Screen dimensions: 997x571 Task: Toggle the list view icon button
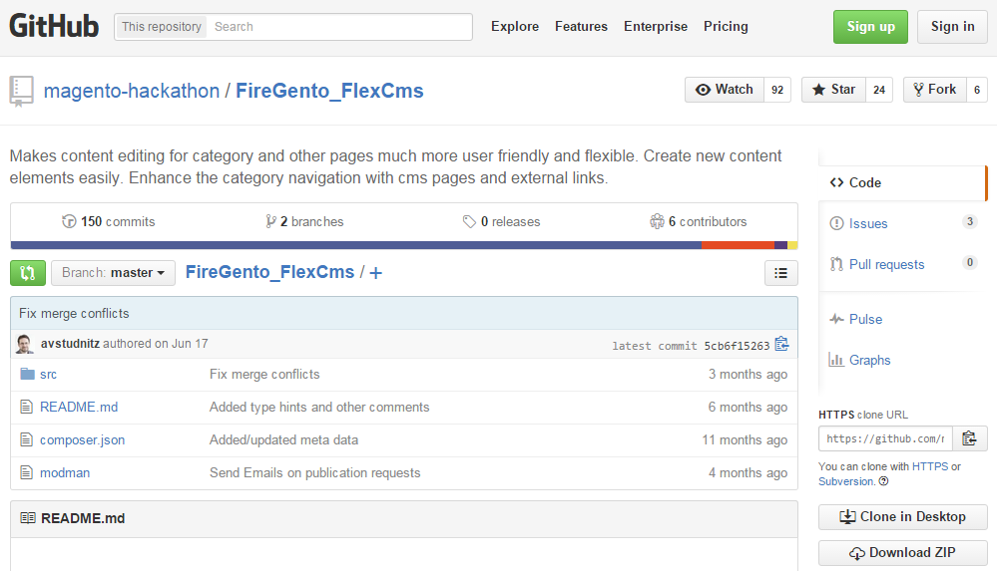[x=780, y=273]
